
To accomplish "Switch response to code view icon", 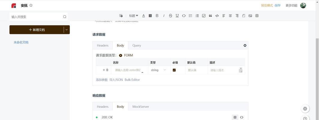I will (242, 117).
